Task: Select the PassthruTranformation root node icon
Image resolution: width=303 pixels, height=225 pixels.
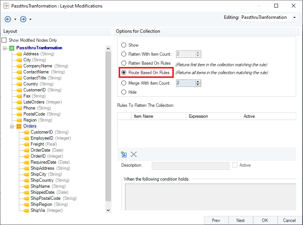Action: click(x=12, y=48)
